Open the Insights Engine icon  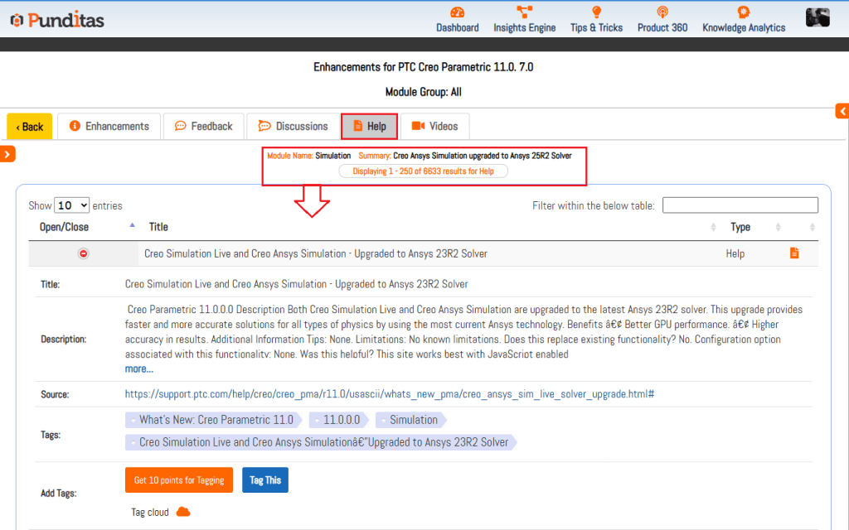point(524,12)
